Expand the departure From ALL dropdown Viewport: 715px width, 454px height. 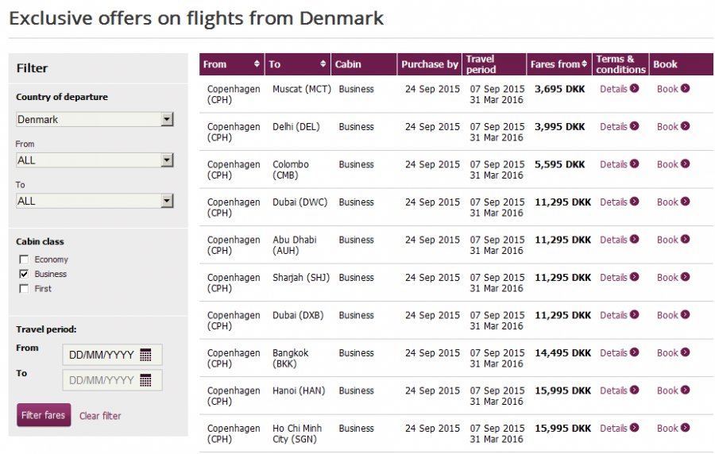(95, 160)
